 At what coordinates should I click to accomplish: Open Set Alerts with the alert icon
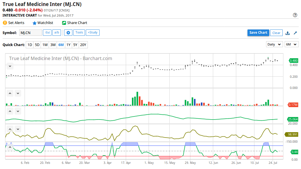[x=5, y=23]
